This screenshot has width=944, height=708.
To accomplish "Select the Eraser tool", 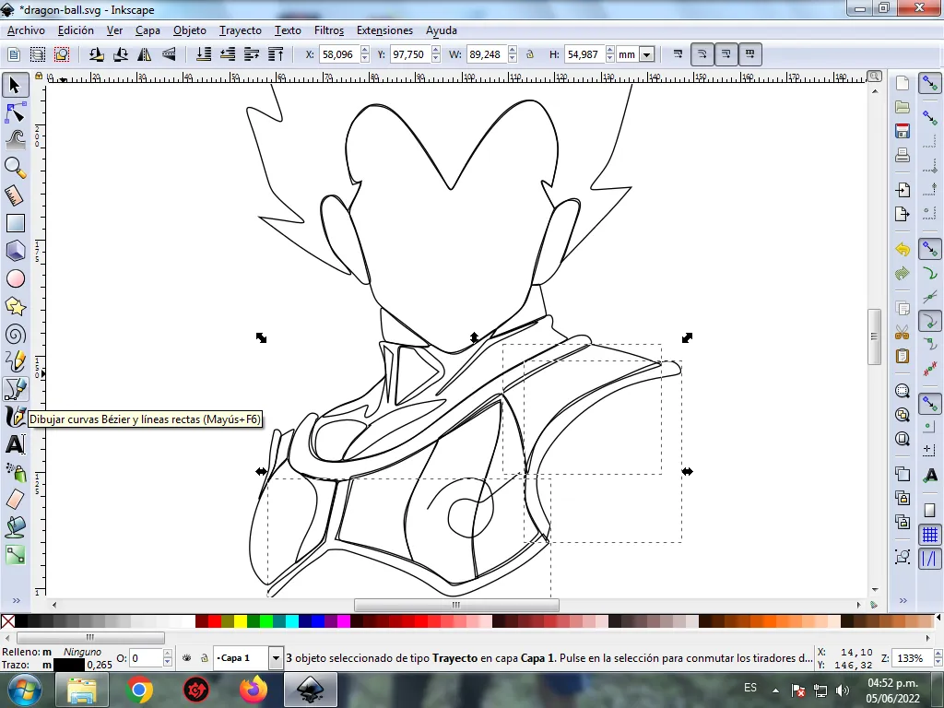I will pyautogui.click(x=15, y=499).
